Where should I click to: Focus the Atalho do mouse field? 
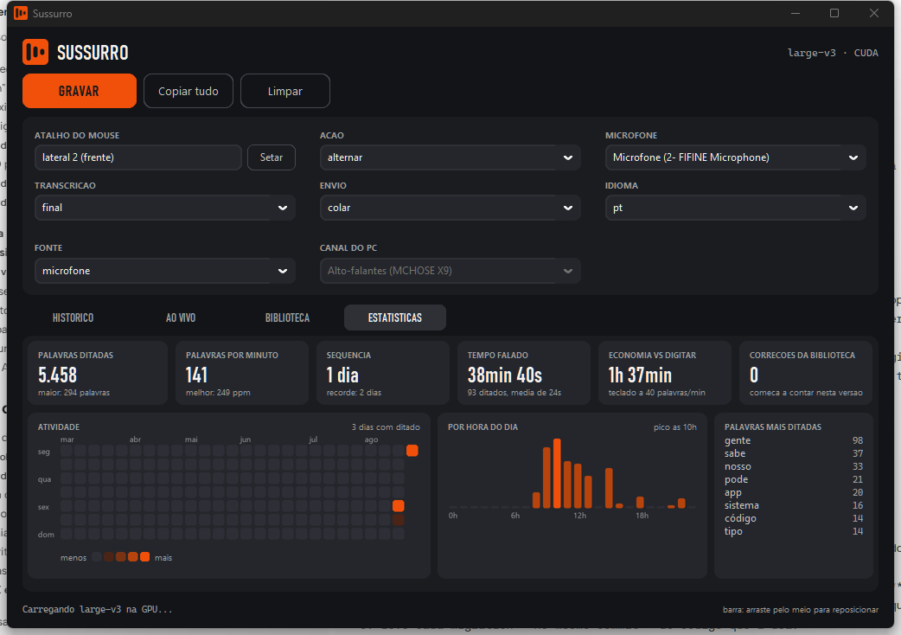point(137,157)
